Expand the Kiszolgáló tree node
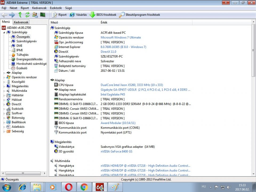256x192 pixels. tap(4, 82)
